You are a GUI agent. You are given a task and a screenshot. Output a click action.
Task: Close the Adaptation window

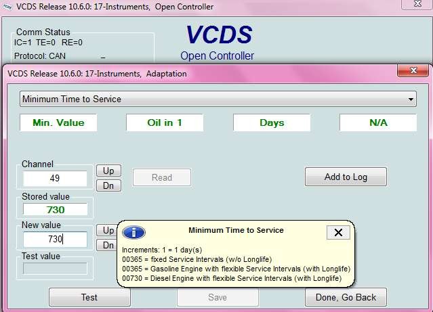point(413,70)
